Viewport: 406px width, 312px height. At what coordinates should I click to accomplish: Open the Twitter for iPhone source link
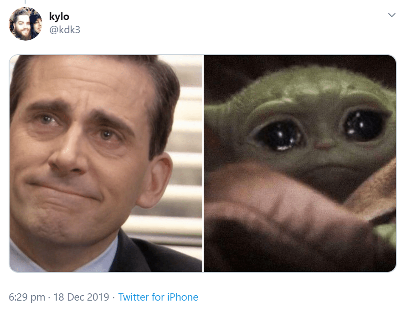(158, 297)
